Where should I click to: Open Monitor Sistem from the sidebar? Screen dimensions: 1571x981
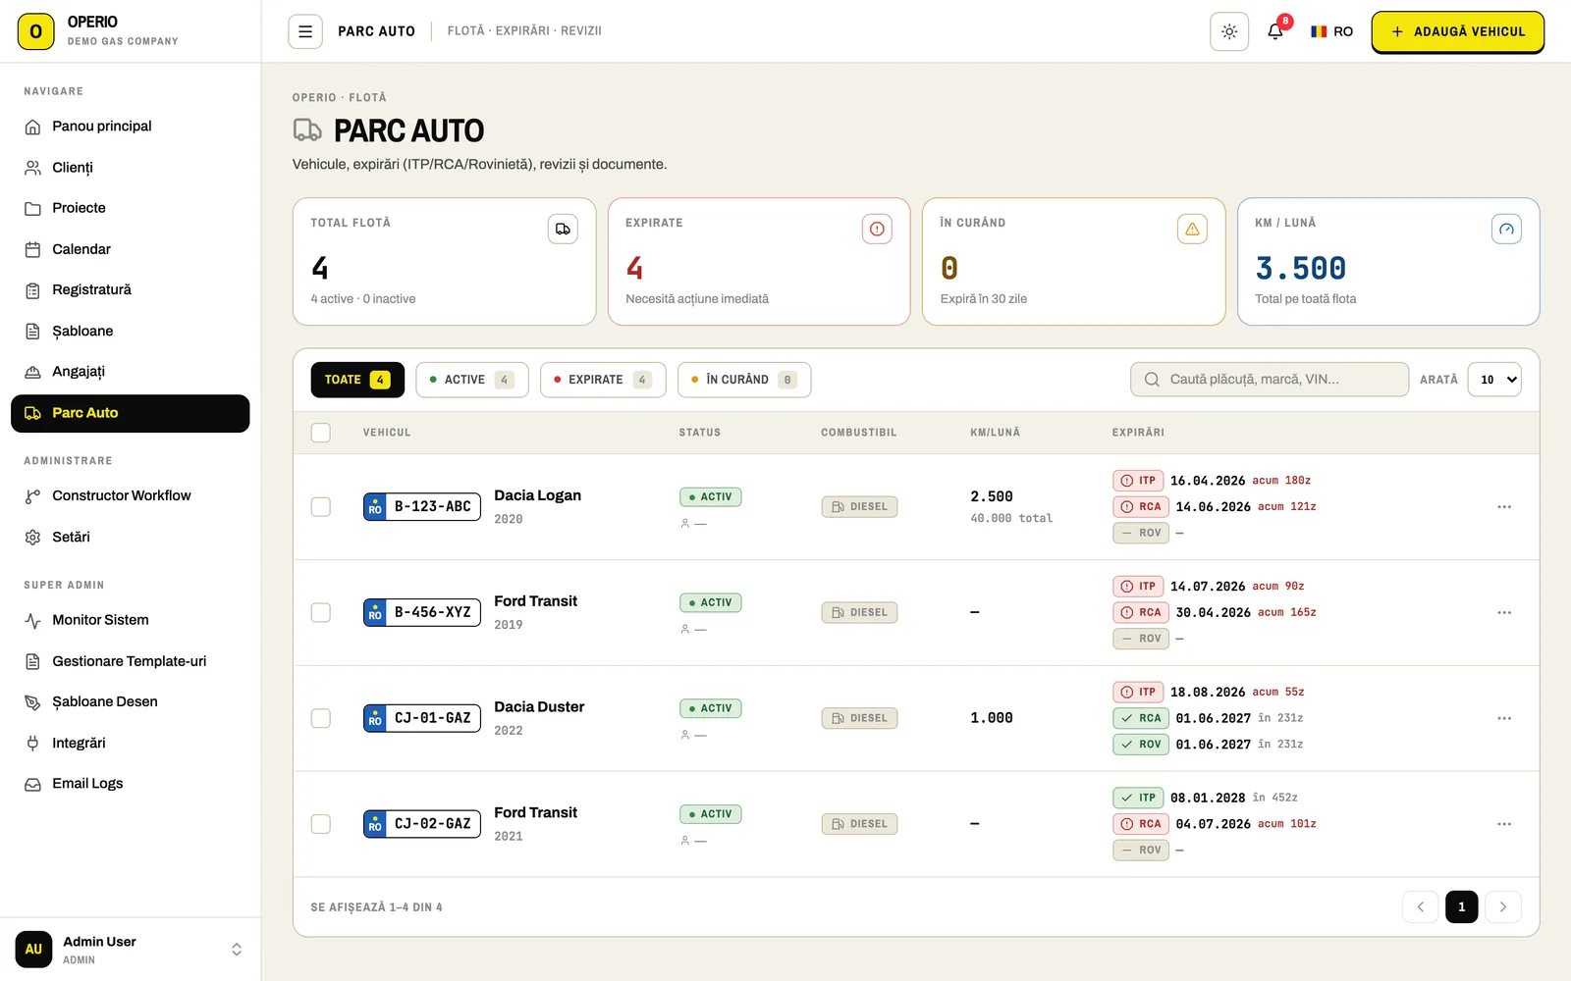(131, 620)
